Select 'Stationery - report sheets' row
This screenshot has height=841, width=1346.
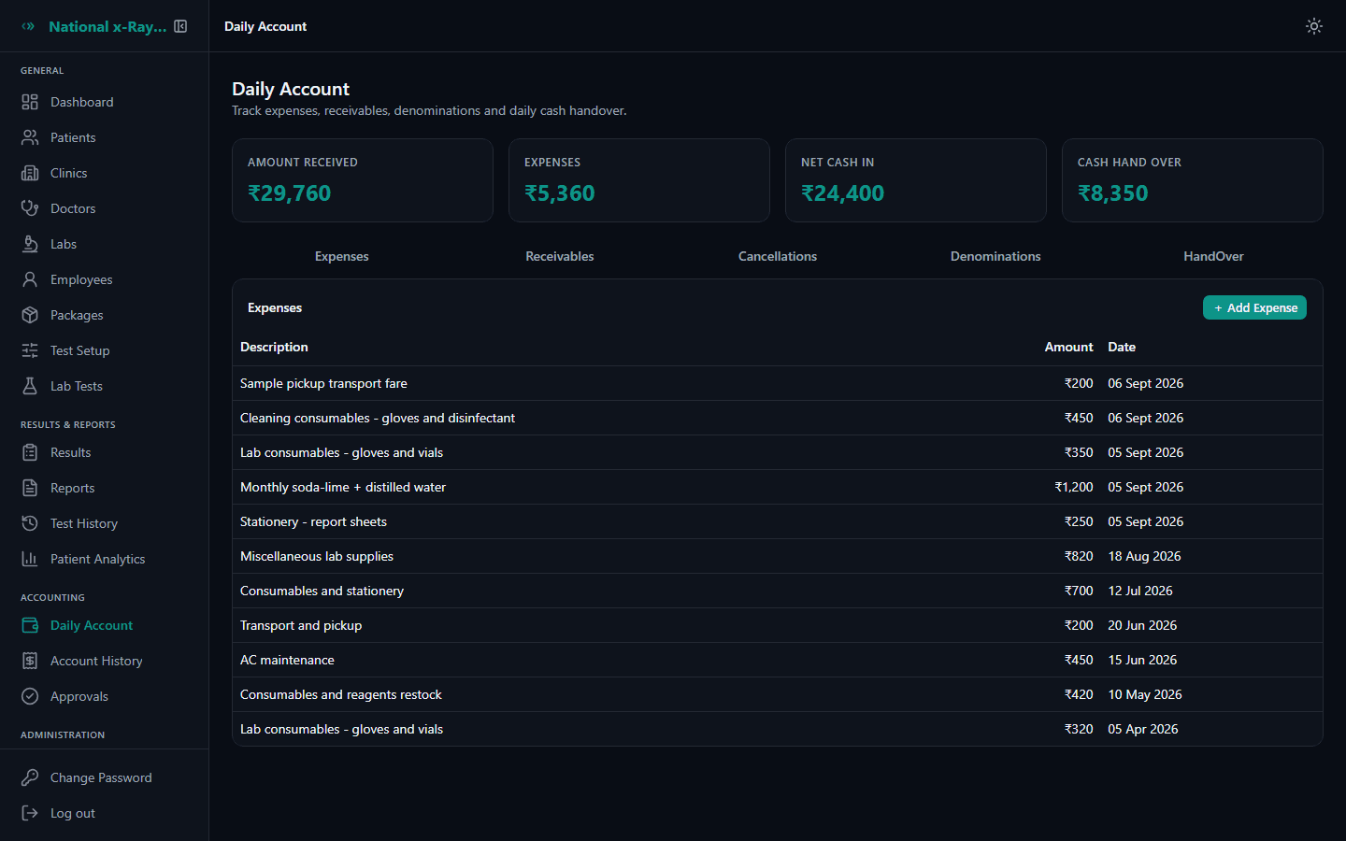778,521
